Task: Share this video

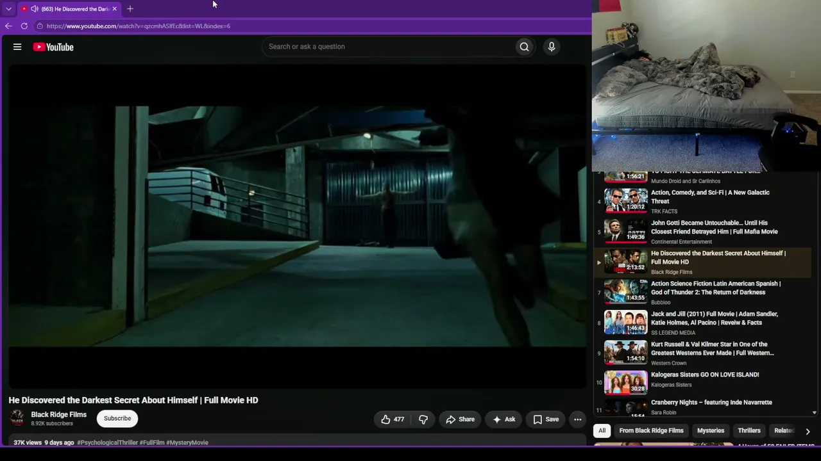Action: point(460,419)
